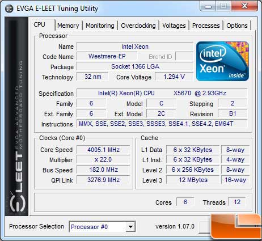262x241 pixels.
Task: Click the 32 nm technology value
Action: coord(92,77)
